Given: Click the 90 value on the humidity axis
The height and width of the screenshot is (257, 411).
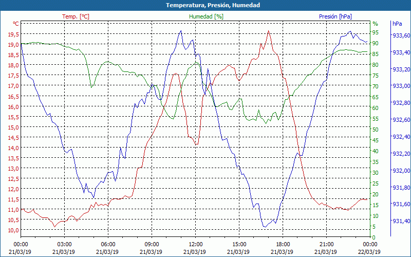Looking at the screenshot, I should point(376,43).
